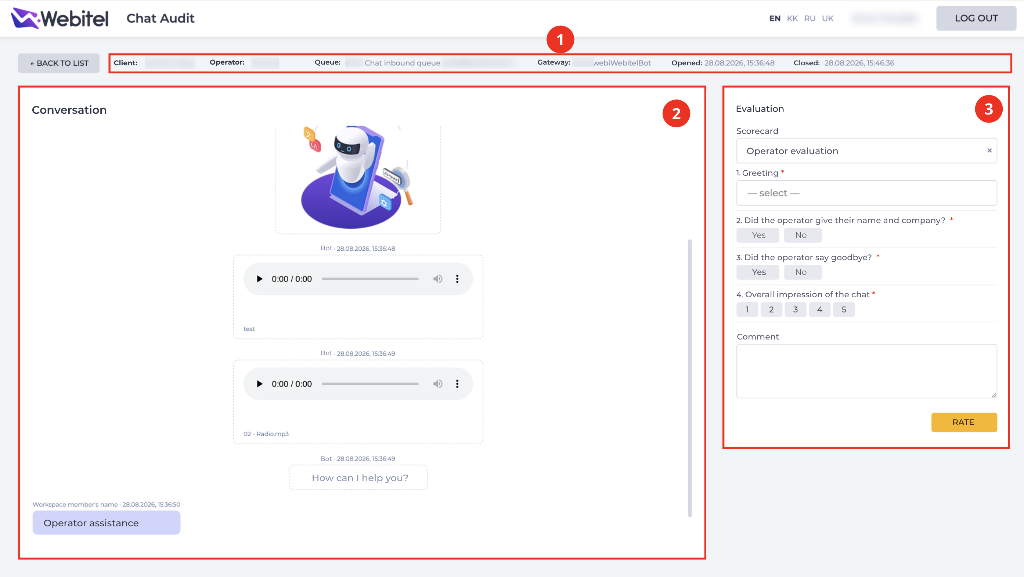The height and width of the screenshot is (577, 1024).
Task: Click the '02 - Radio.mp3' file name
Action: (266, 434)
